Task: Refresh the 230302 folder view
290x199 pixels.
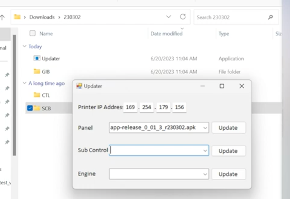Action: [183, 17]
